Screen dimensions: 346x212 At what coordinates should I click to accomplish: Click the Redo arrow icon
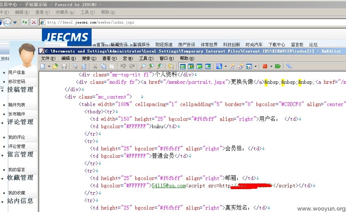click(x=132, y=67)
